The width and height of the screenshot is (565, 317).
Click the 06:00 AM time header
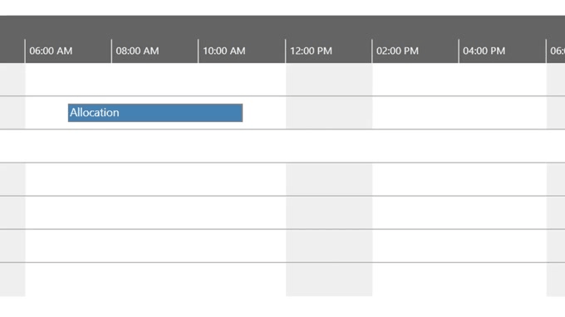(51, 51)
